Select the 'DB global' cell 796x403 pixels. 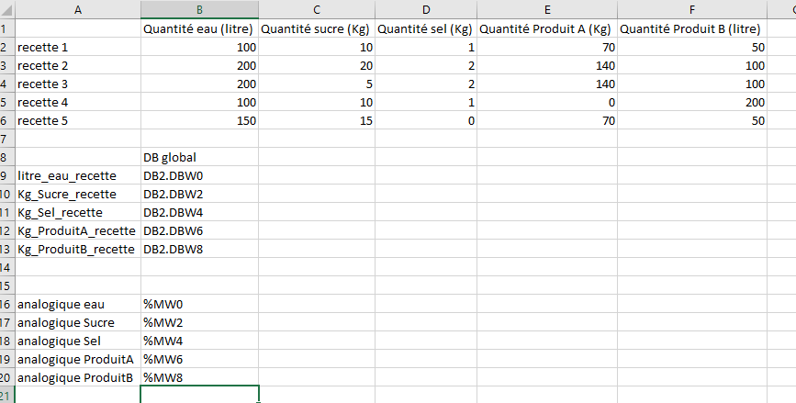tap(199, 157)
